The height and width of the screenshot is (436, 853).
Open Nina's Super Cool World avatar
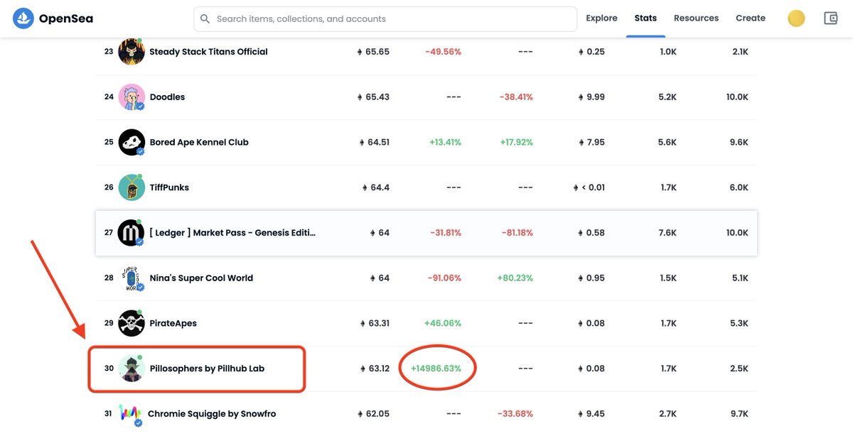click(132, 278)
